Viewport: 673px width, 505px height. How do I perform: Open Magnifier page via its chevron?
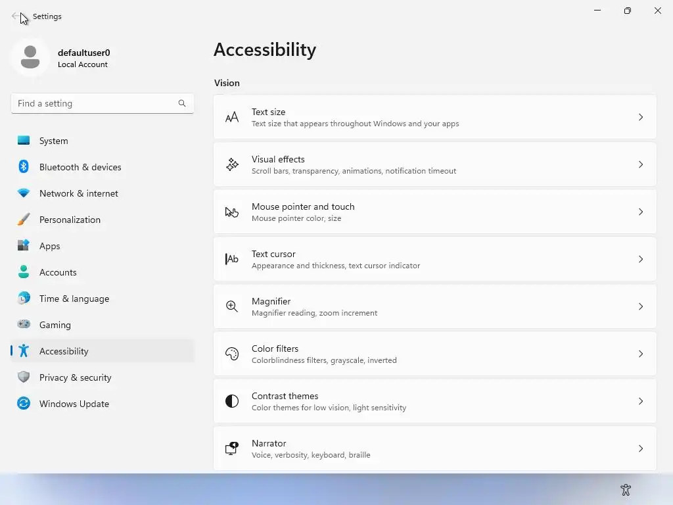641,306
